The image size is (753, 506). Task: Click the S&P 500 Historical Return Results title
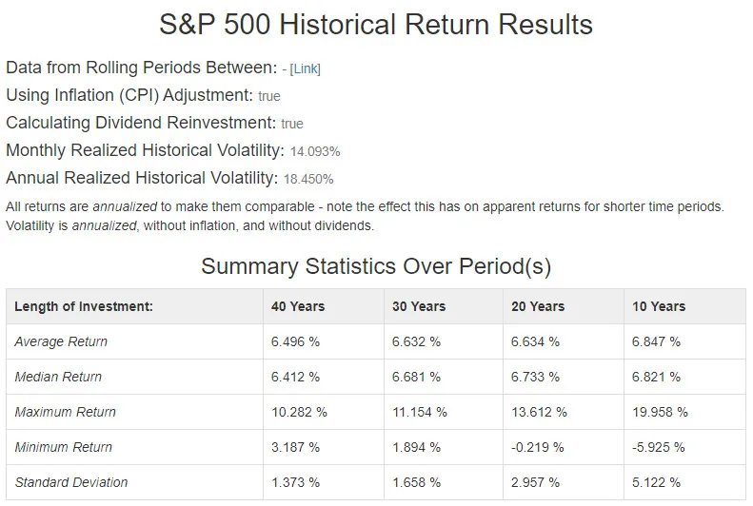(x=376, y=25)
